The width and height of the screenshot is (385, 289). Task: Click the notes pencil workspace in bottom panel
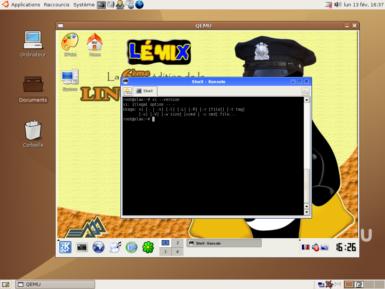[x=359, y=284]
